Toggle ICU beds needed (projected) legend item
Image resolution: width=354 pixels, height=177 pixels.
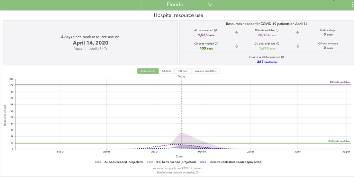coord(171,162)
